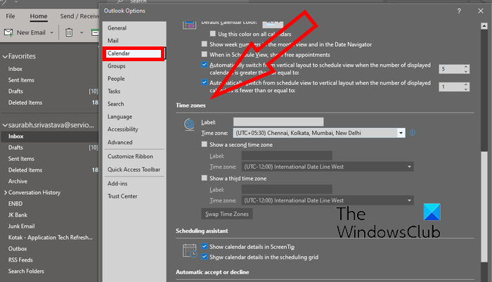Increase the schedule view calendar count of 5
The image size is (492, 282).
(x=465, y=67)
